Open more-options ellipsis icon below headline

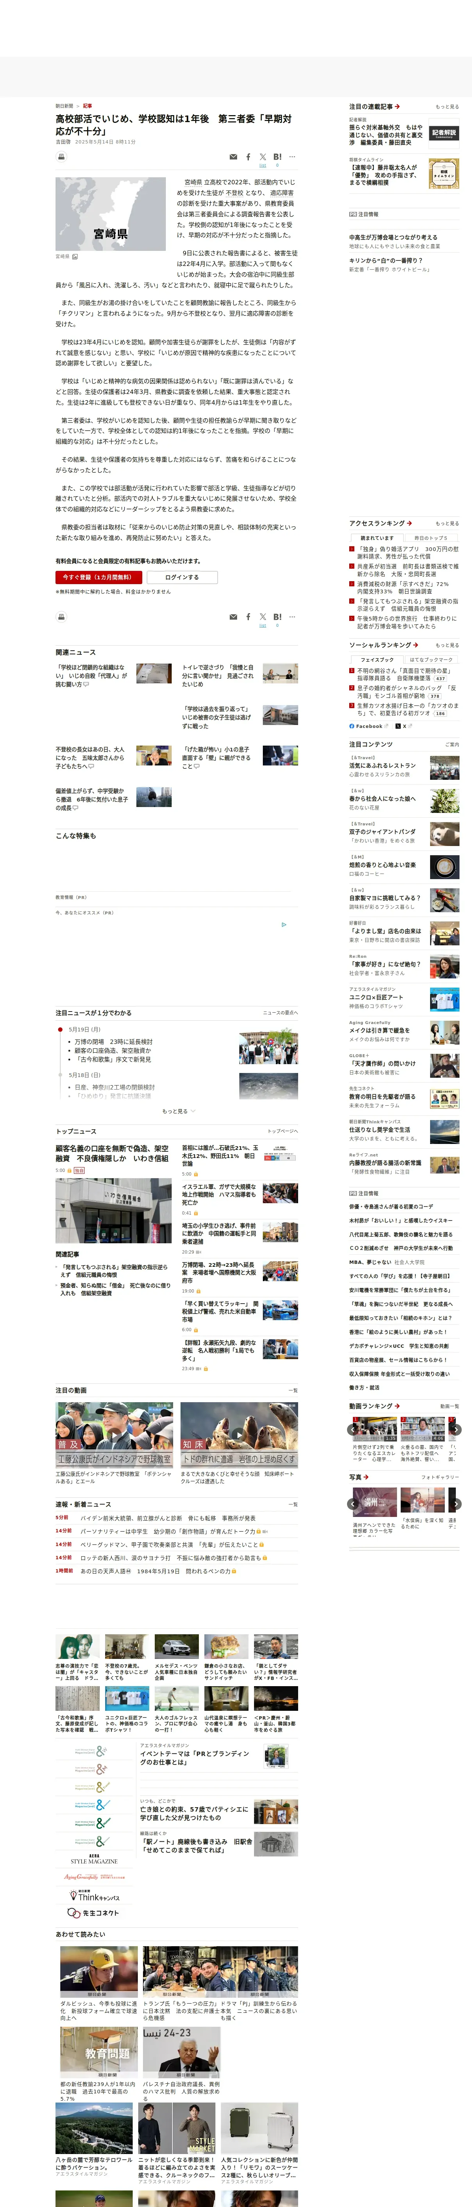point(292,157)
